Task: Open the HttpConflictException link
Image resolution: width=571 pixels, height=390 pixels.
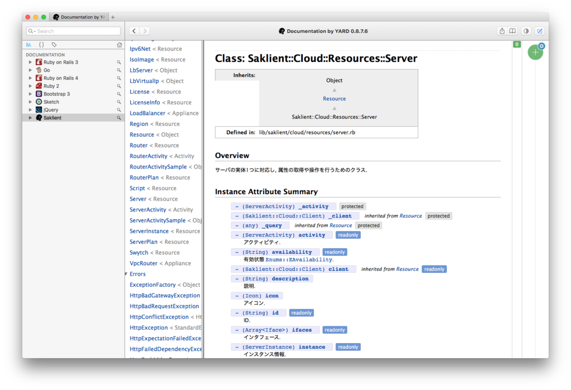Action: [x=159, y=317]
